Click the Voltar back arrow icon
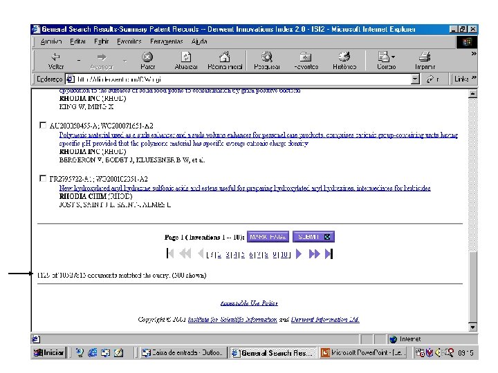This screenshot has width=498, height=373. (x=55, y=57)
